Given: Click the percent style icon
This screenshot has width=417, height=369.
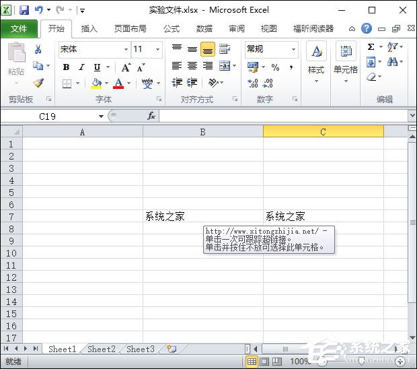Looking at the screenshot, I should pos(275,67).
